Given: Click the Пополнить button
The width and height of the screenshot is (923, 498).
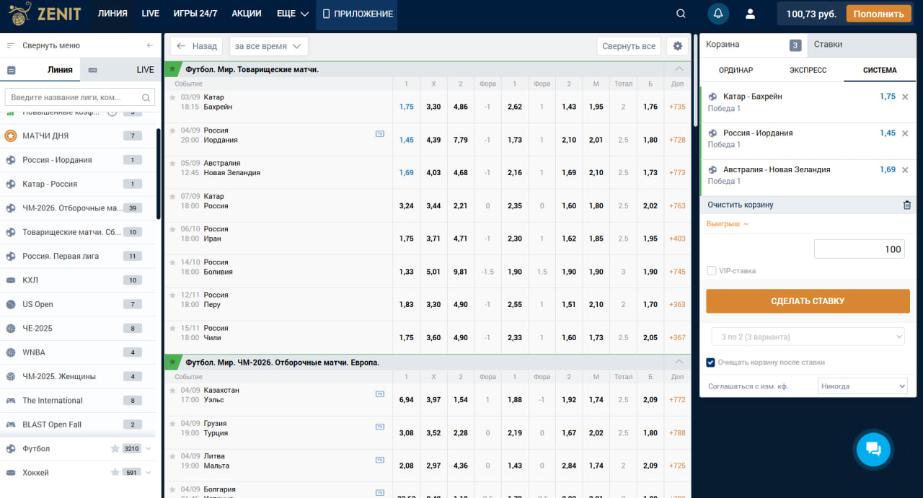Looking at the screenshot, I should click(878, 14).
